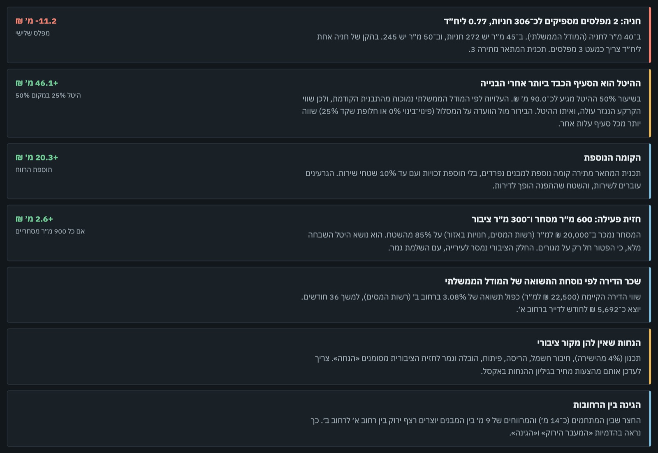The width and height of the screenshot is (658, 453).
Task: Click the heading 'ההיטל הוא הסעיף הכבד ביותר'
Action: pyautogui.click(x=561, y=83)
